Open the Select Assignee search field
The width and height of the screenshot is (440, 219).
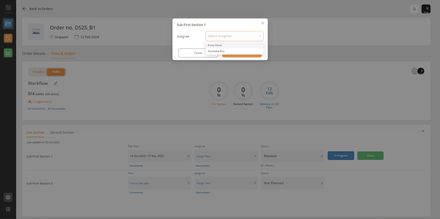coord(234,36)
